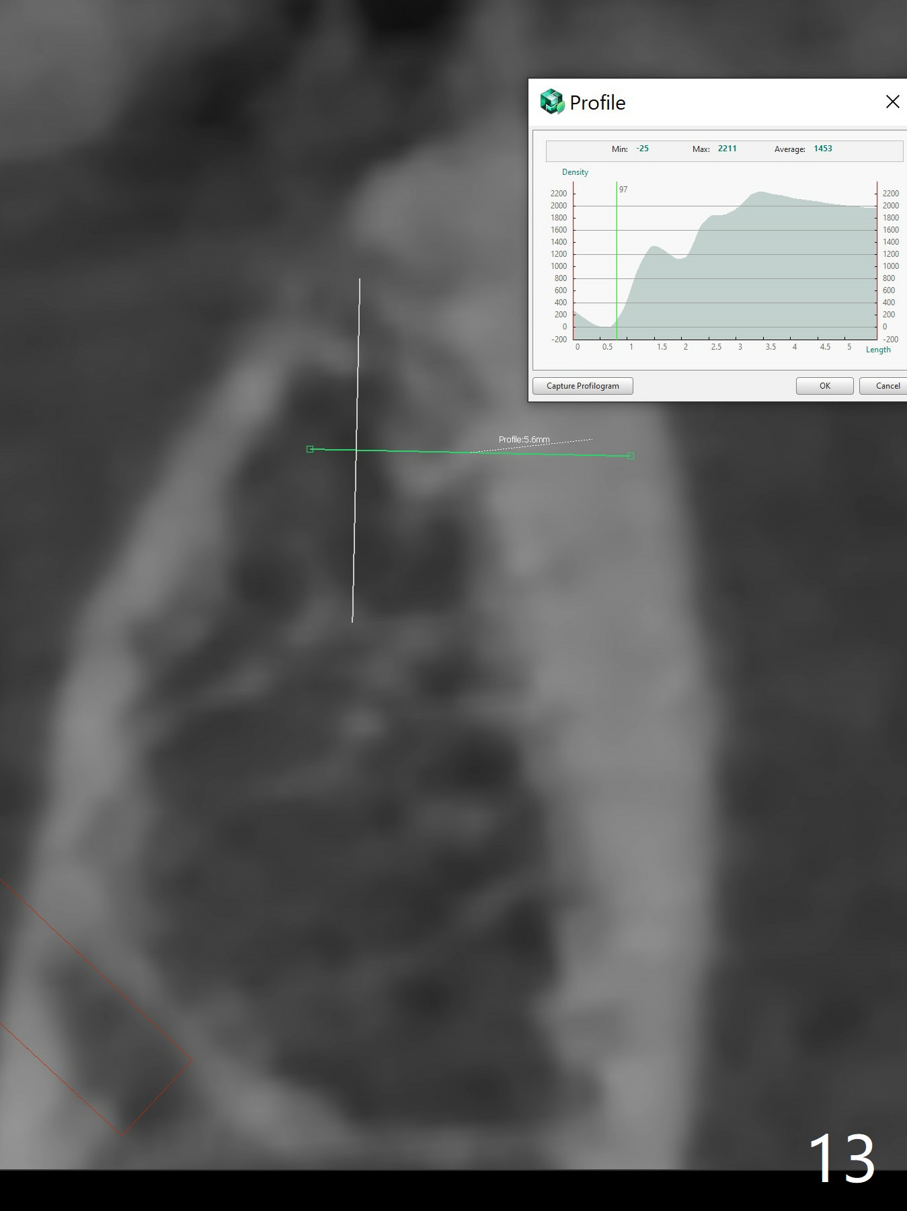Select the left endpoint handle of green profile line

(310, 448)
